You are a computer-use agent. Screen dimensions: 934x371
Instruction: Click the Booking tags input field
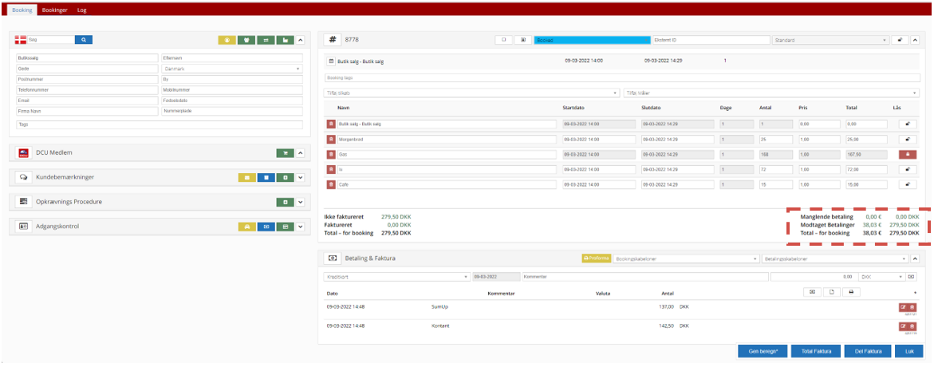(621, 78)
